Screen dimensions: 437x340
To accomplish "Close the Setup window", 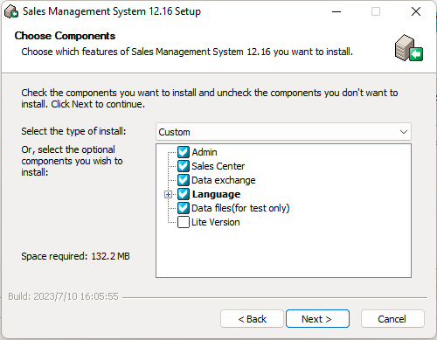I will coord(416,11).
